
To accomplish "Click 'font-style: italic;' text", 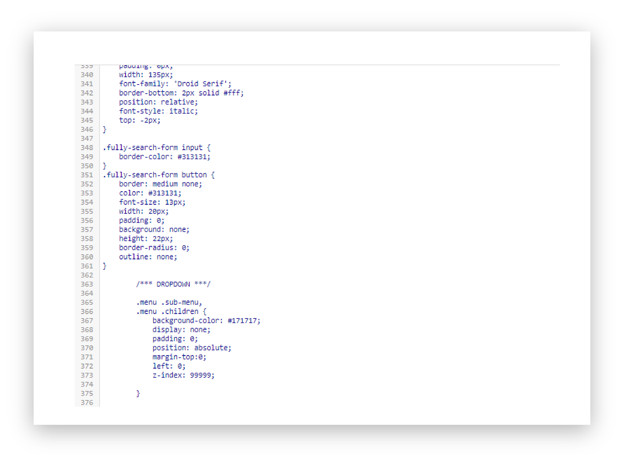I will pos(158,111).
